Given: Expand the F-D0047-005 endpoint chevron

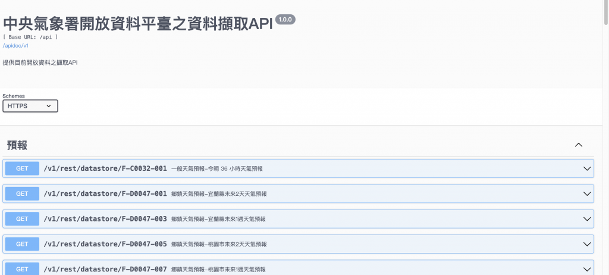Looking at the screenshot, I should tap(587, 244).
